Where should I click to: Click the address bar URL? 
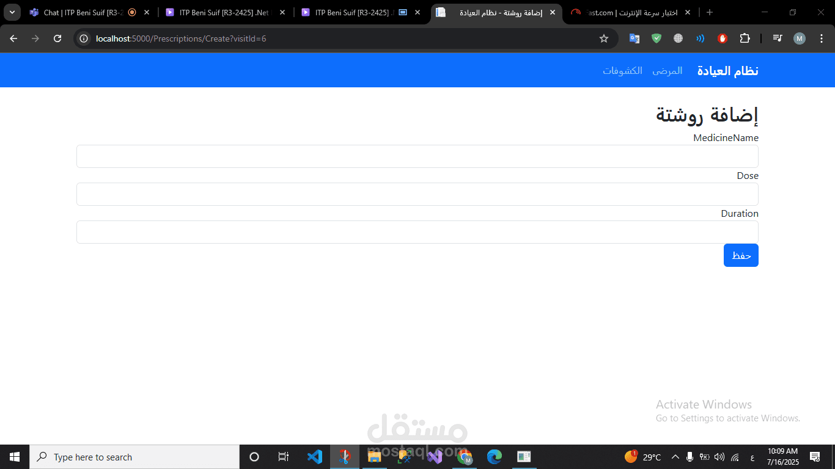[181, 38]
